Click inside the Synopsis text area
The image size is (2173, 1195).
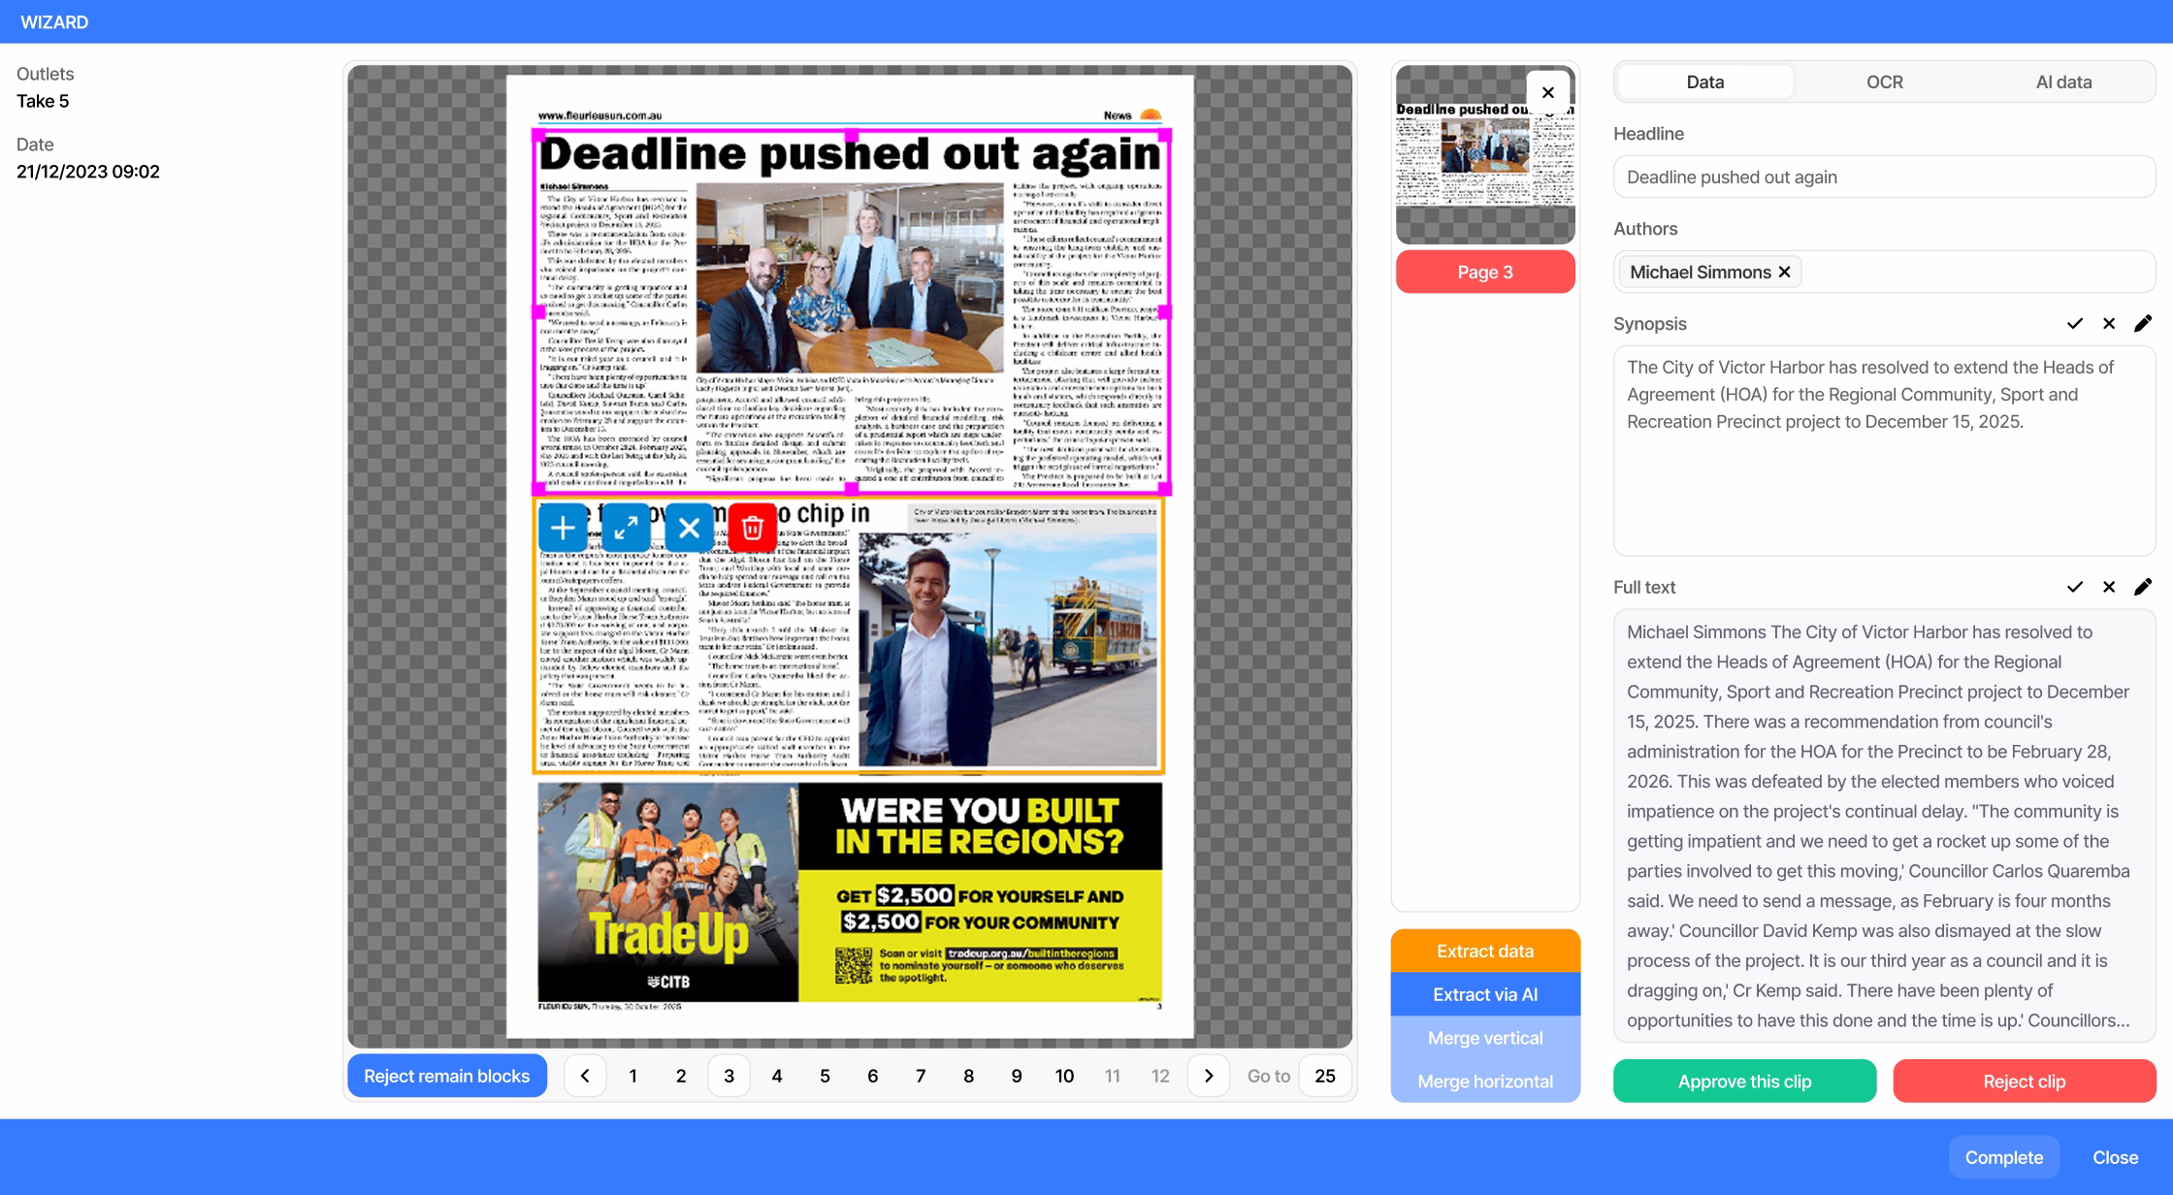pyautogui.click(x=1884, y=451)
